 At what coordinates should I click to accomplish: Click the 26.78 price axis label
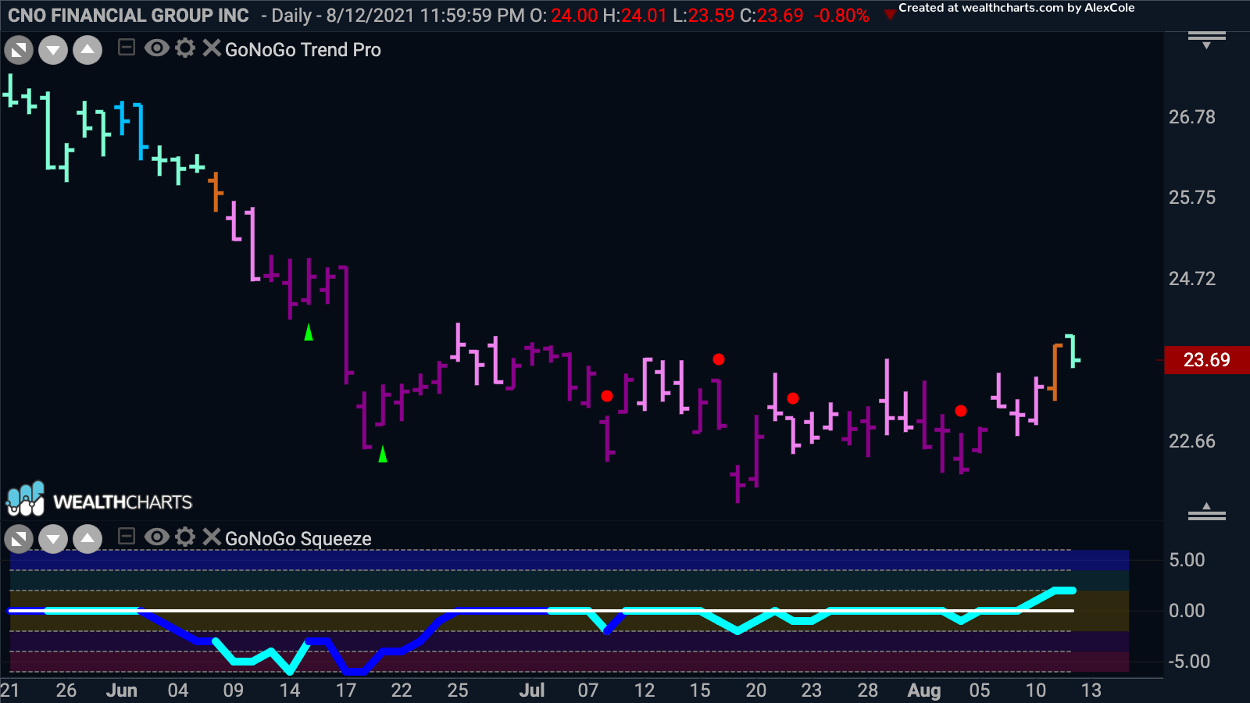1192,117
